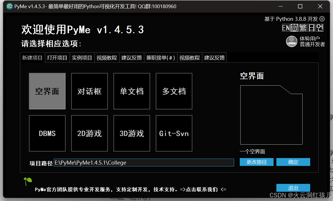Select the Traditional Chinese 繁 language icon
Image resolution: width=333 pixels, height=201 pixels.
[x=303, y=28]
